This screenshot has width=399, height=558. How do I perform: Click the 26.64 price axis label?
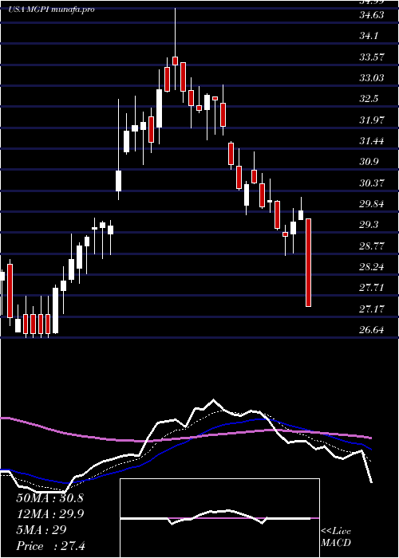pos(372,329)
